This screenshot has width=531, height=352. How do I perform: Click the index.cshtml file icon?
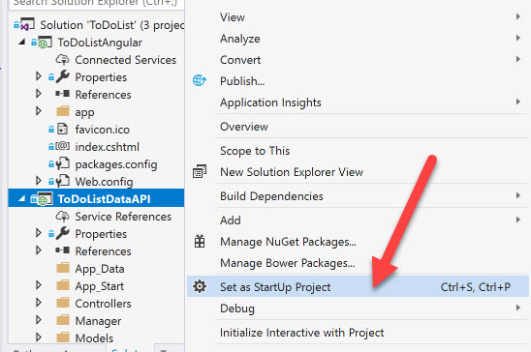63,147
